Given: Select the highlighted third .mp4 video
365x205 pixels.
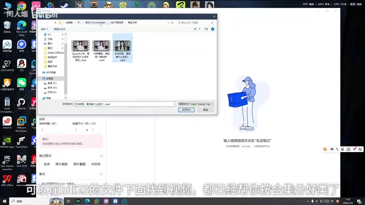Looking at the screenshot, I should point(123,48).
